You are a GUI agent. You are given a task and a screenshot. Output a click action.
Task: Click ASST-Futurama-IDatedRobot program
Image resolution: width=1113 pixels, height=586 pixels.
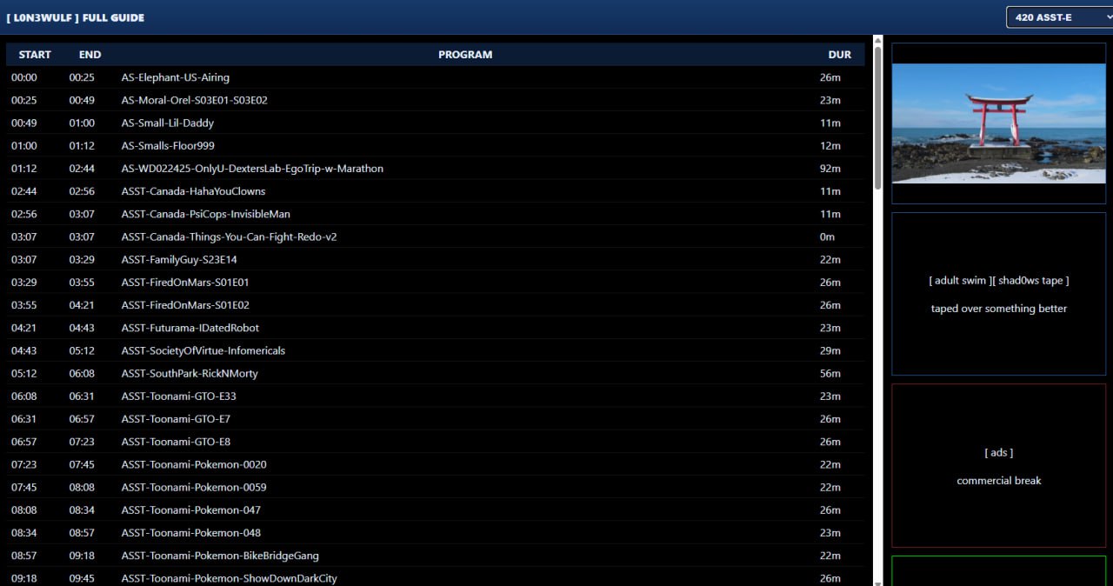[x=190, y=328]
